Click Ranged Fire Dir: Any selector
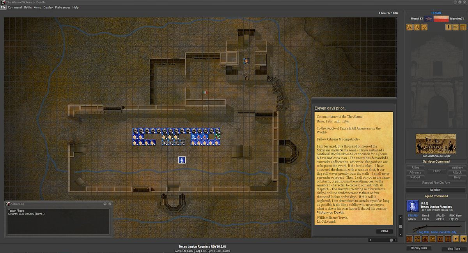The height and width of the screenshot is (253, 468). point(436,183)
